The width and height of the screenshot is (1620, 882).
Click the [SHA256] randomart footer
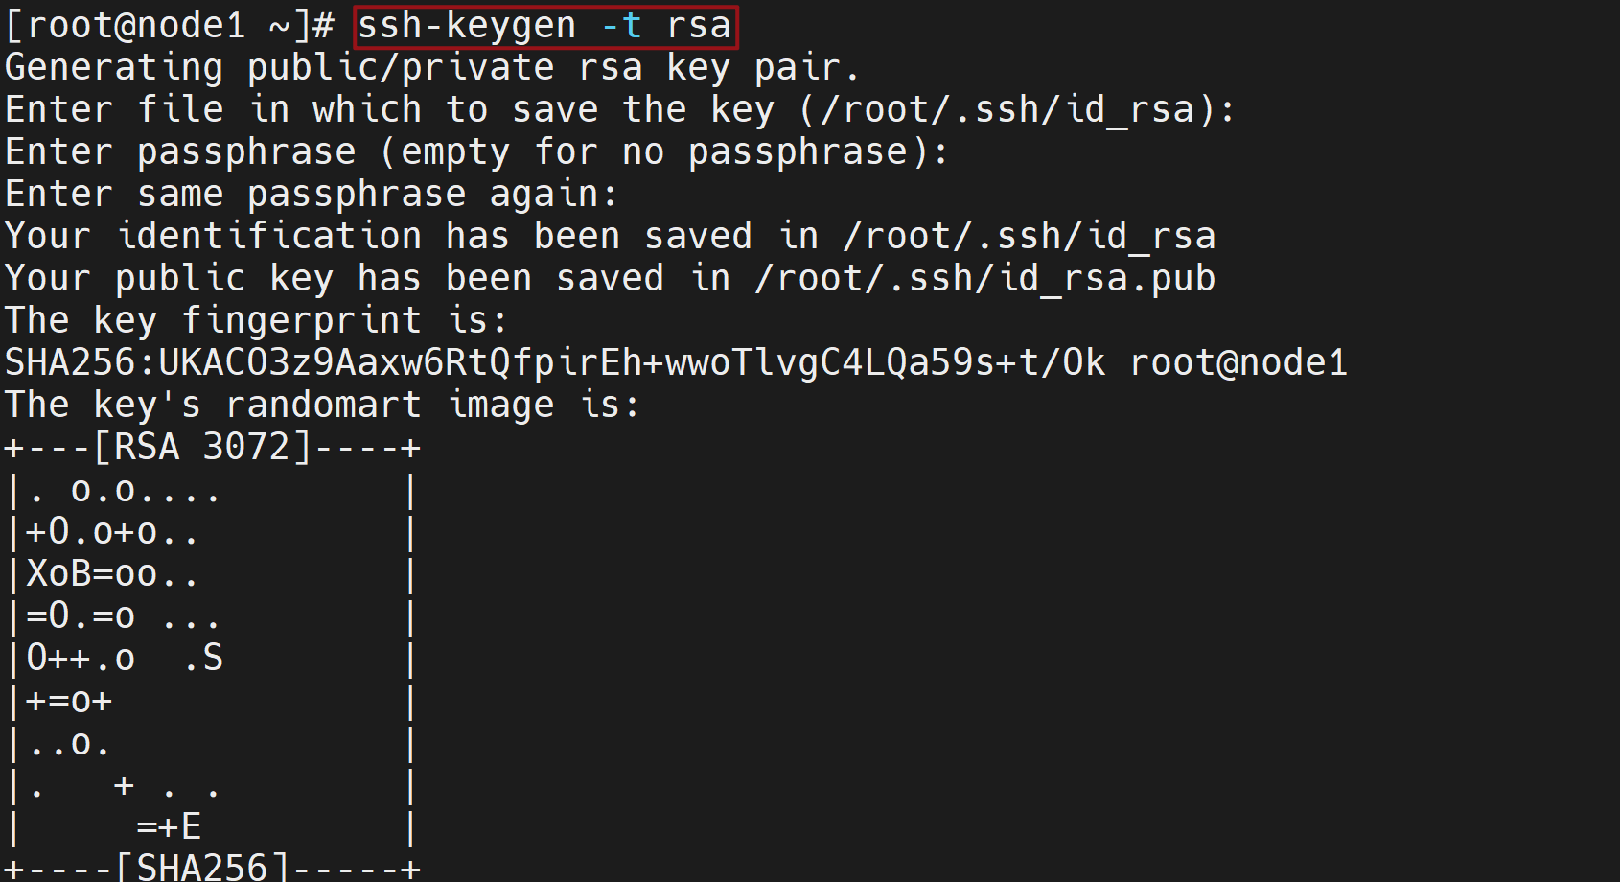202,868
